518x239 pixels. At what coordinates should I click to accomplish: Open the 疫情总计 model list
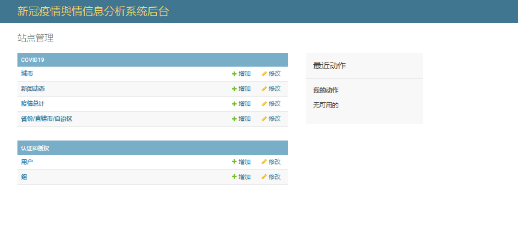pyautogui.click(x=32, y=104)
